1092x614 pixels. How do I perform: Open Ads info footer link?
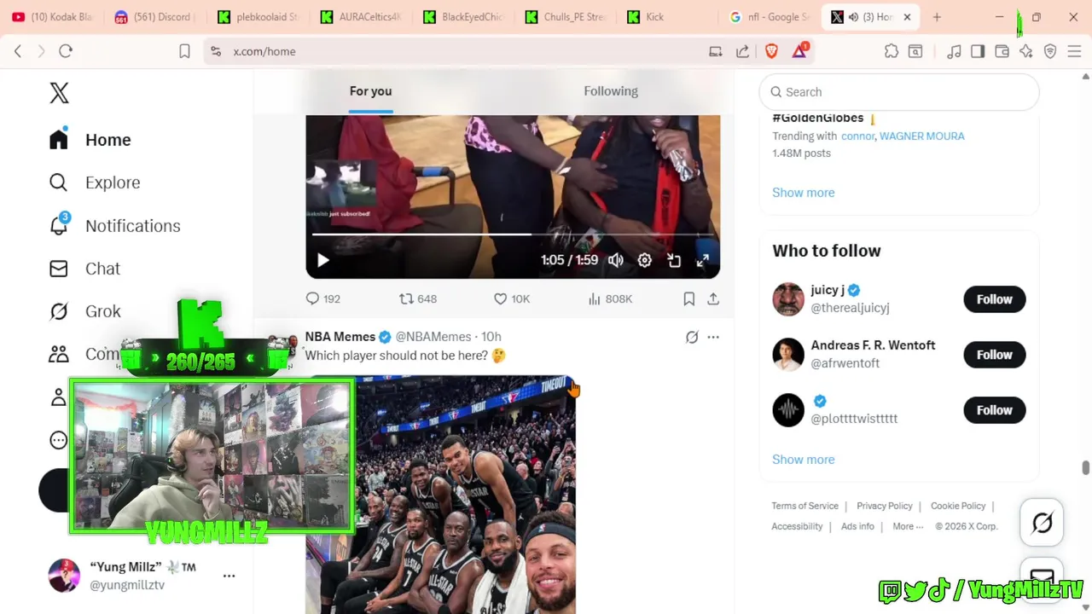click(857, 526)
